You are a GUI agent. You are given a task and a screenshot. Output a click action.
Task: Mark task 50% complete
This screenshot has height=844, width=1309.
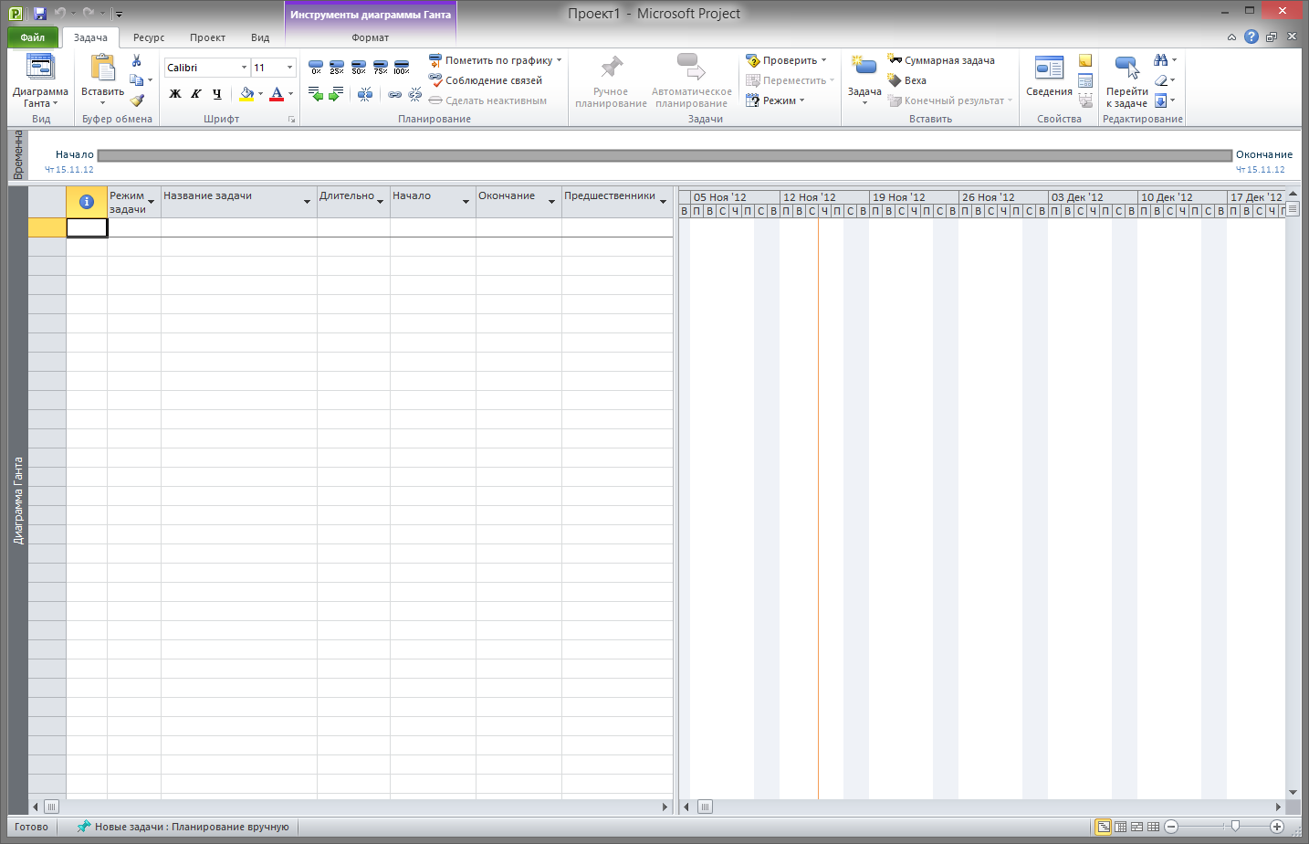pos(359,68)
